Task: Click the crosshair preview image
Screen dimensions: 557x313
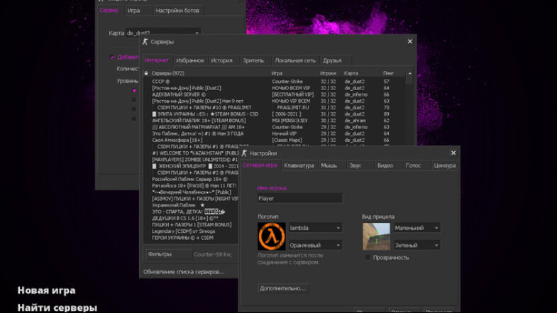Action: [x=376, y=236]
